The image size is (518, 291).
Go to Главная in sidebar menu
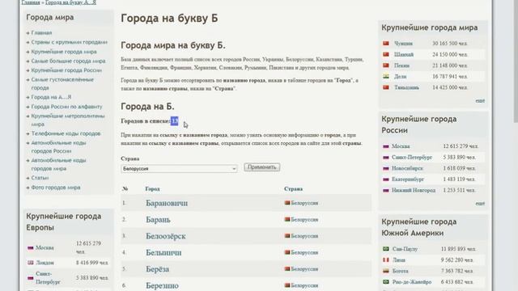41,32
